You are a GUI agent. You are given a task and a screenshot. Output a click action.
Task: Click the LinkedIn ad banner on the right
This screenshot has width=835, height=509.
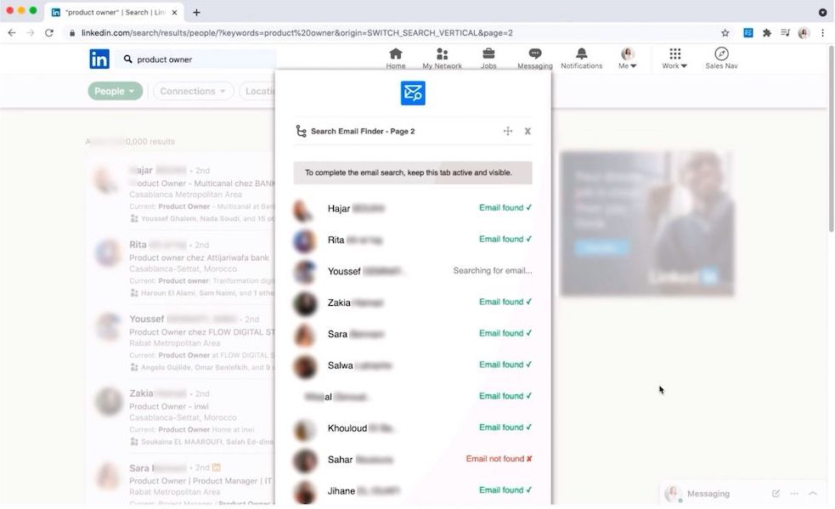click(x=646, y=223)
